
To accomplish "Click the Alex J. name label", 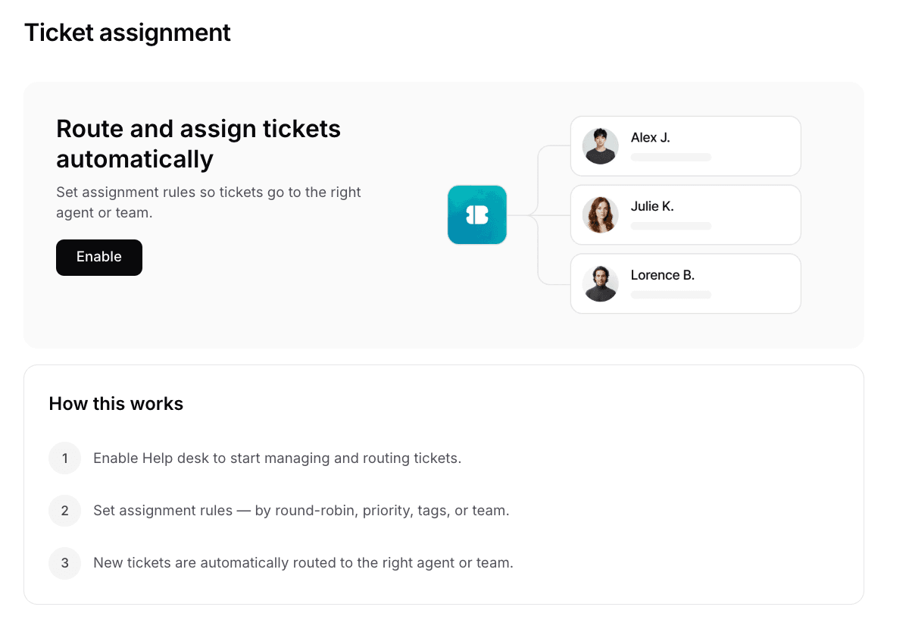I will click(x=651, y=138).
